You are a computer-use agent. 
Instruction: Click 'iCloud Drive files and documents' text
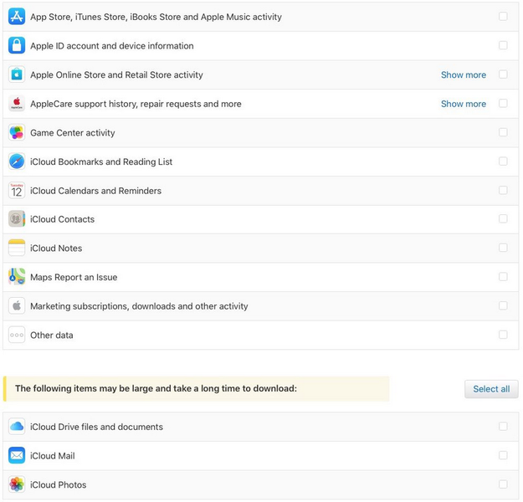click(96, 427)
